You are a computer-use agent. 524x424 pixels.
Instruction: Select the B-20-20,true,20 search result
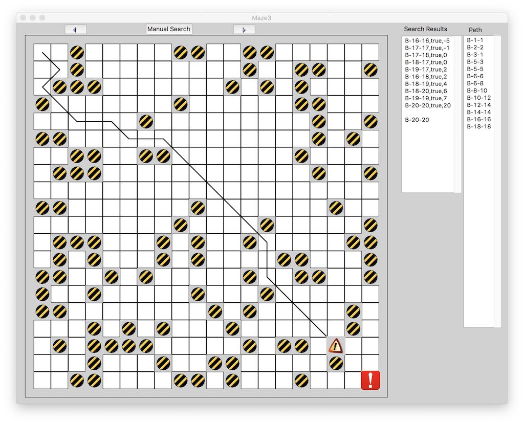coord(428,105)
